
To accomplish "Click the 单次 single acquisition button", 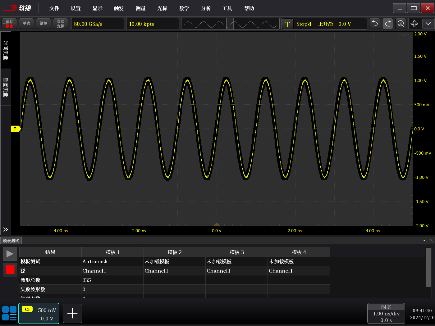I will [26, 24].
